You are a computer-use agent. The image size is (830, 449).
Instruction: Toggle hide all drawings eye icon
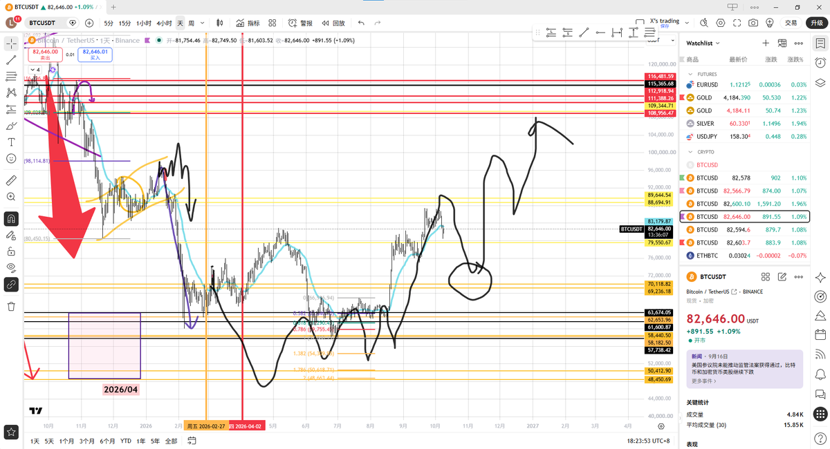pyautogui.click(x=11, y=267)
